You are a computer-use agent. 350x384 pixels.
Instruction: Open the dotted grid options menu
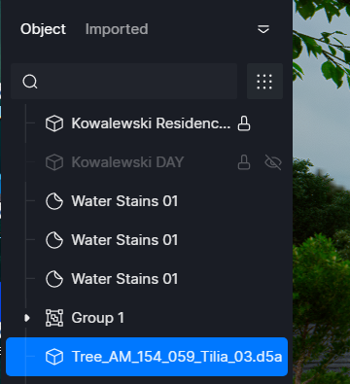click(x=264, y=82)
